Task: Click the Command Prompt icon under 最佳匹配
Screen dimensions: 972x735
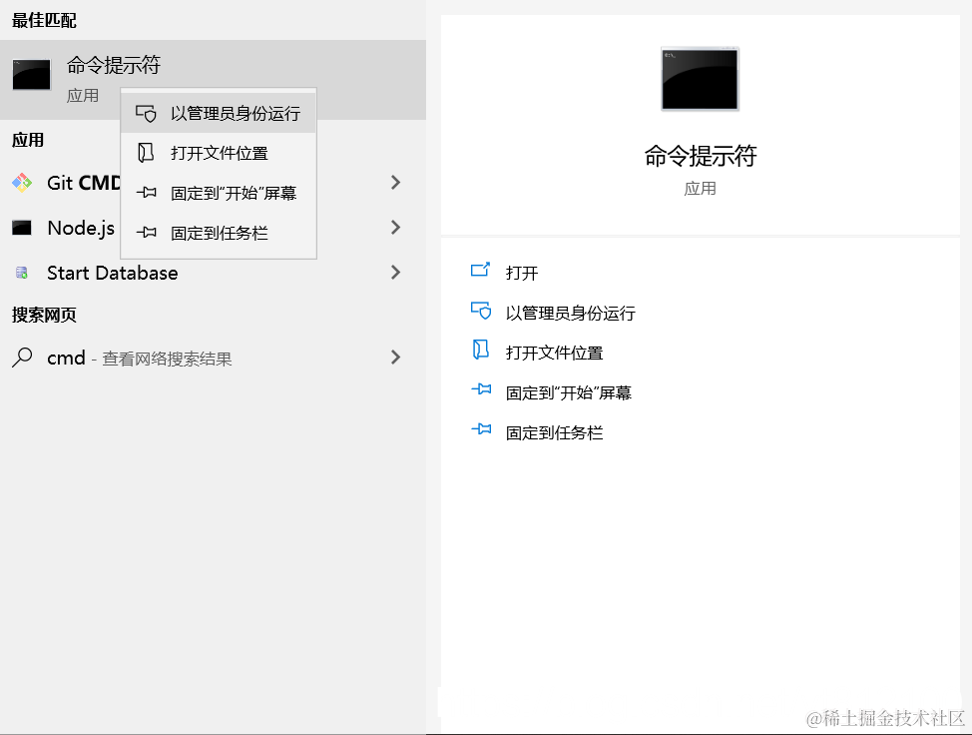Action: (31, 74)
